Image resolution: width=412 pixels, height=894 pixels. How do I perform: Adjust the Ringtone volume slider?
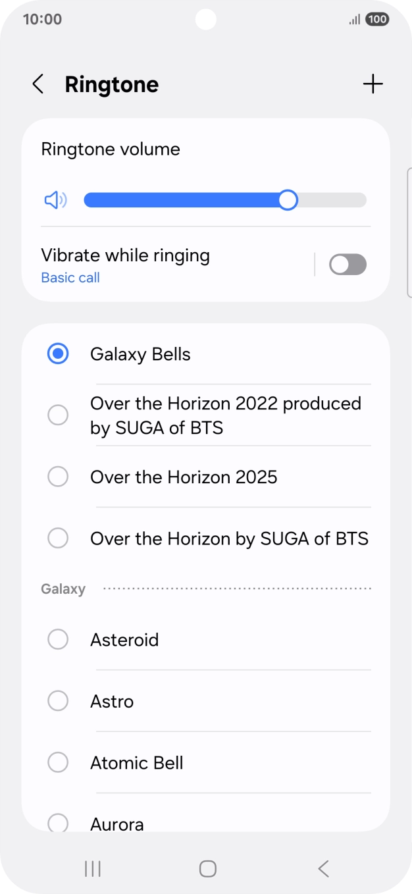288,199
